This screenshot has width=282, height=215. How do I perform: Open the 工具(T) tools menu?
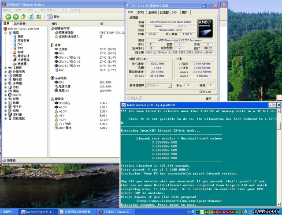click(x=63, y=10)
